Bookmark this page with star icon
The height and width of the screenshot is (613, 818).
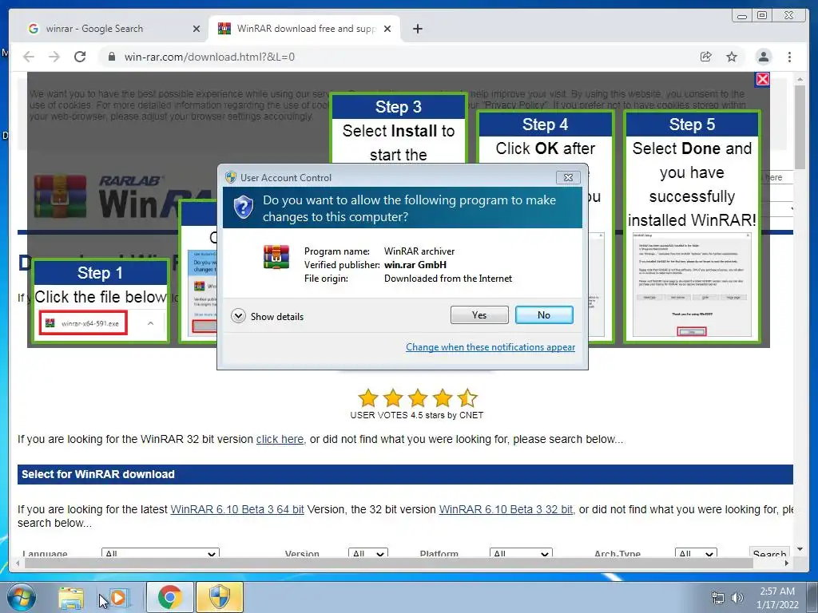pos(732,57)
